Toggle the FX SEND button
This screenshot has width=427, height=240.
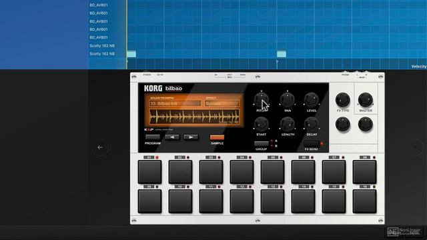coord(312,144)
